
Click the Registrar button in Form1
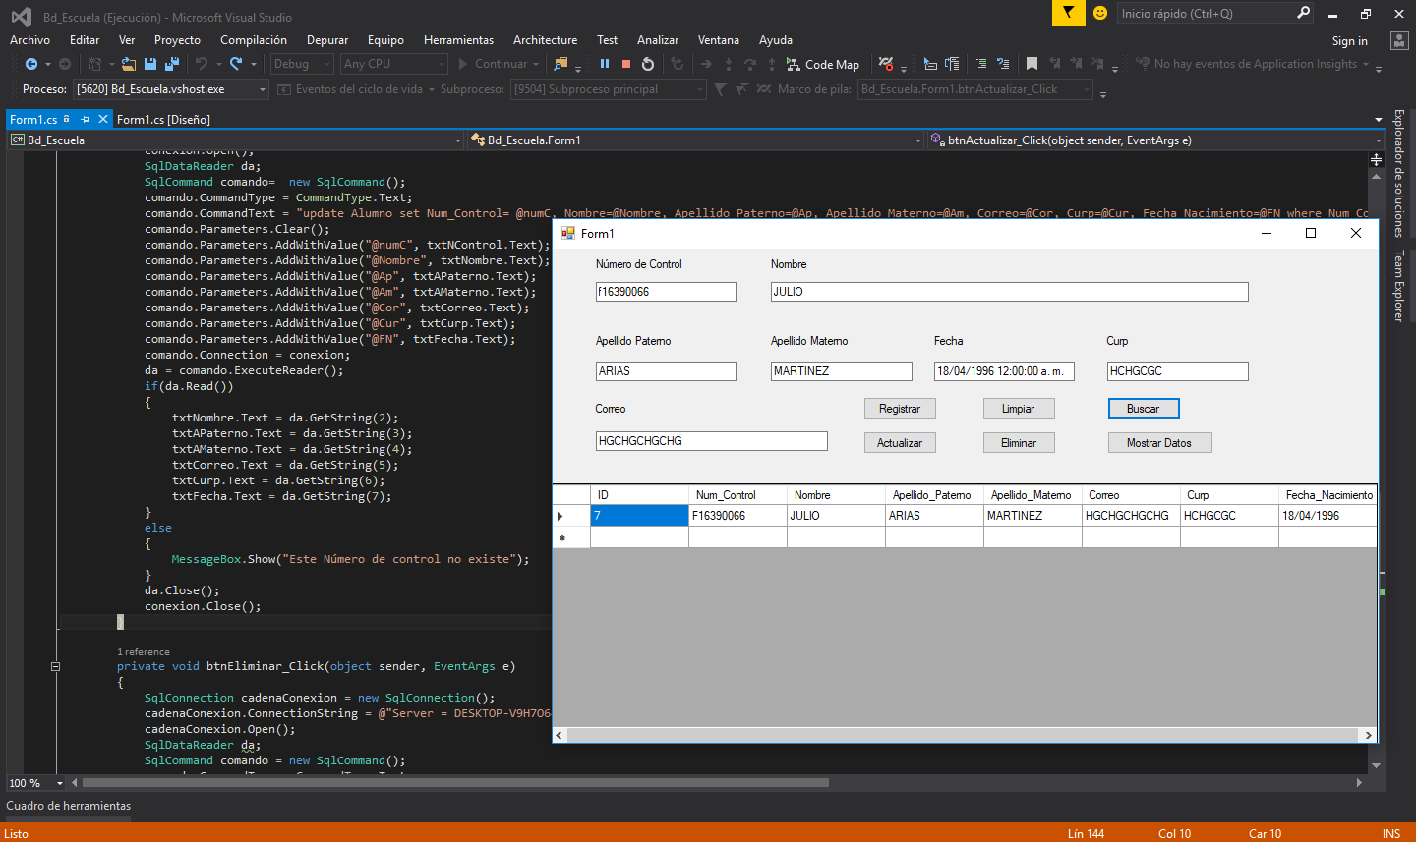900,409
